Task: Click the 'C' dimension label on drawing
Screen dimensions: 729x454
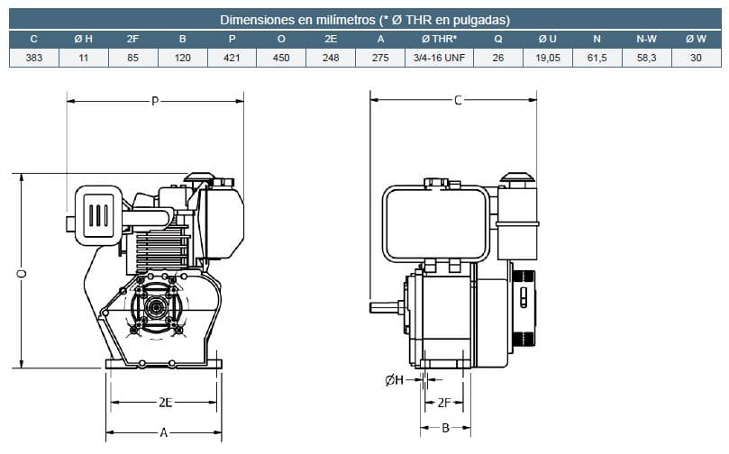Action: pos(458,100)
